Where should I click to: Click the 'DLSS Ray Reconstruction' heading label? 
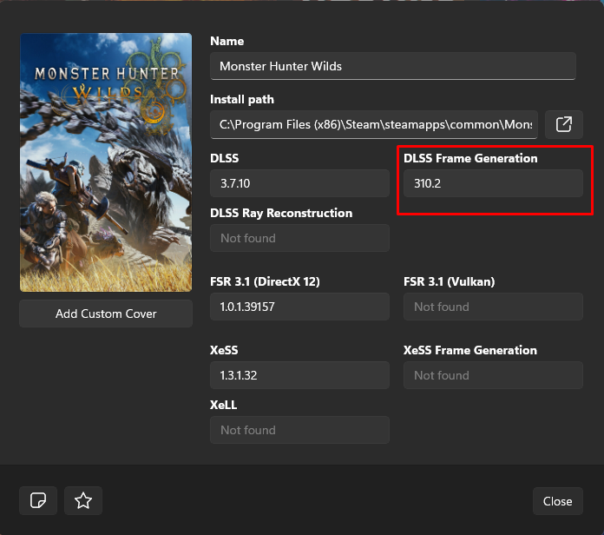pyautogui.click(x=281, y=213)
